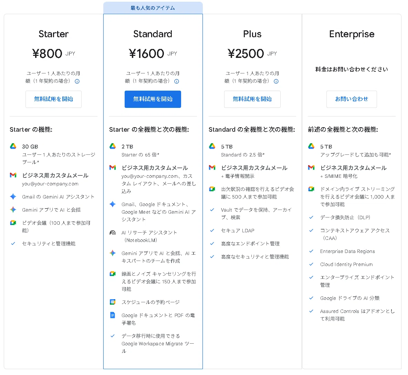The height and width of the screenshot is (375, 408).
Task: Click the 高度なエンドポイント管理 feature text
Action: pyautogui.click(x=250, y=244)
